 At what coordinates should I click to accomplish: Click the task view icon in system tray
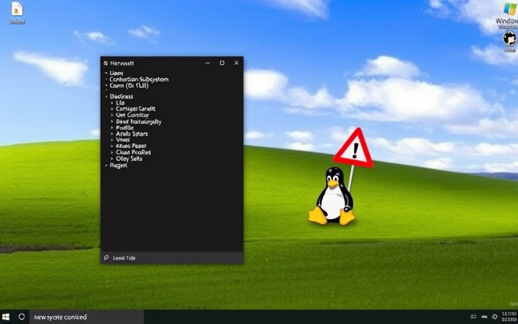(x=473, y=317)
